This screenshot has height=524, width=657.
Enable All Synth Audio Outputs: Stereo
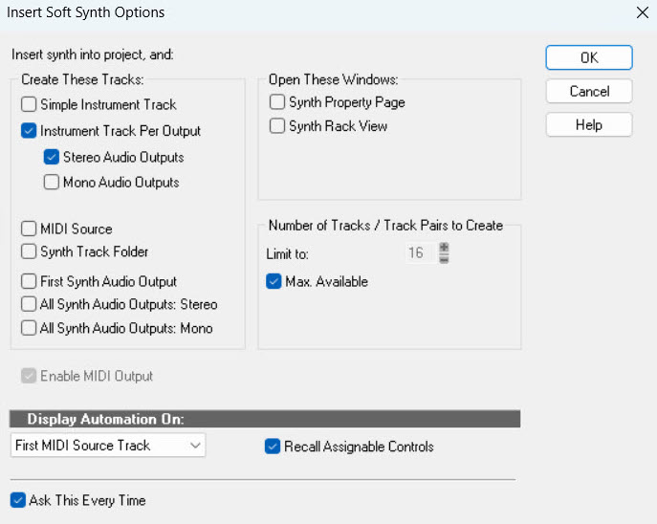[29, 305]
